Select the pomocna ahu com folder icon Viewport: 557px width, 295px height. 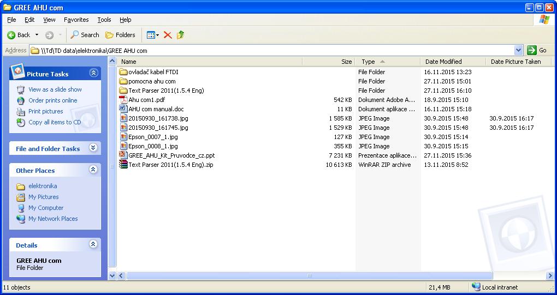coord(123,81)
